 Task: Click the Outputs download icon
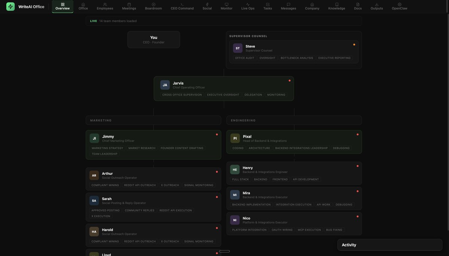376,3
